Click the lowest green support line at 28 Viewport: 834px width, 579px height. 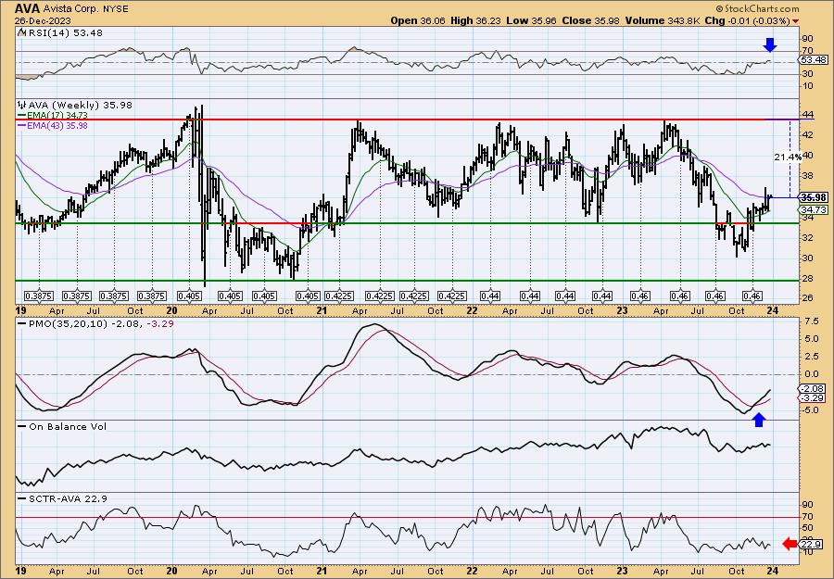click(x=407, y=280)
